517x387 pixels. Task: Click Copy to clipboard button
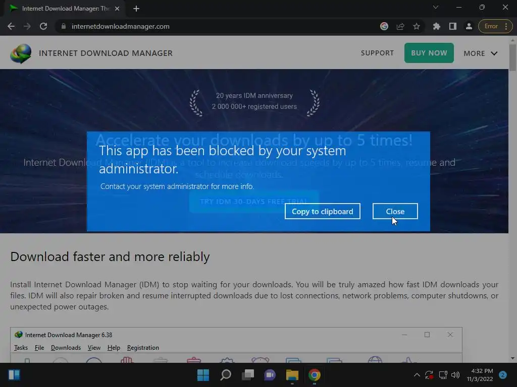pos(323,211)
